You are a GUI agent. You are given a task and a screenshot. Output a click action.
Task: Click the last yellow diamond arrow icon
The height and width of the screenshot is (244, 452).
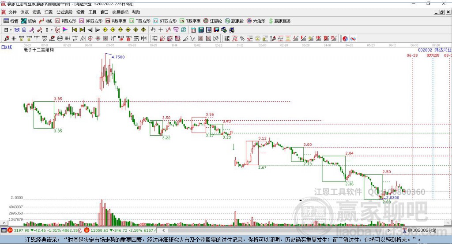point(143,30)
